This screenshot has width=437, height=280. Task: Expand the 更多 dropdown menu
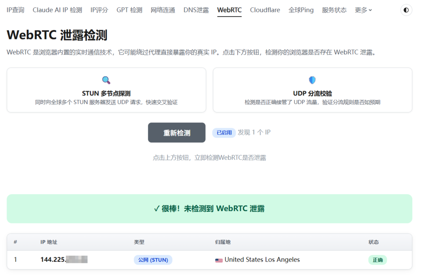pos(363,10)
